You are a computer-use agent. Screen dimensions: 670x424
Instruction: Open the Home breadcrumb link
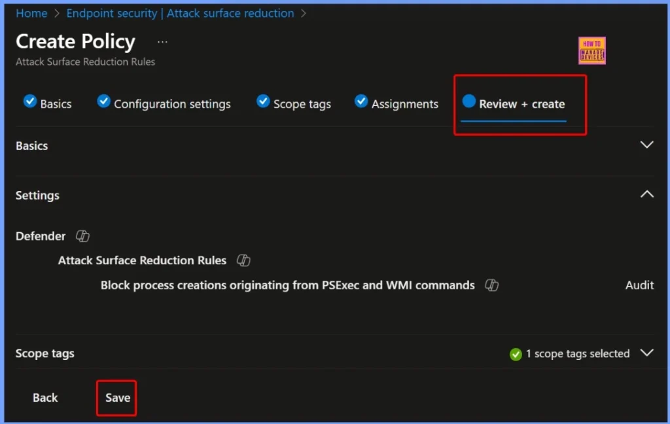31,12
